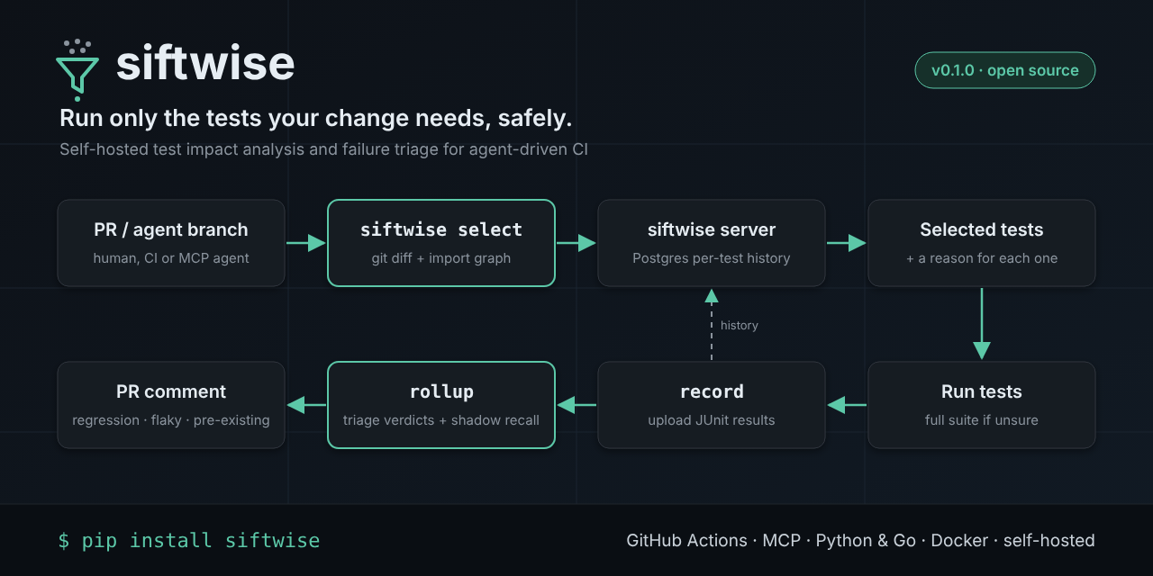Click the "siftwise server" card title
Image resolution: width=1153 pixels, height=576 pixels.
pos(712,229)
